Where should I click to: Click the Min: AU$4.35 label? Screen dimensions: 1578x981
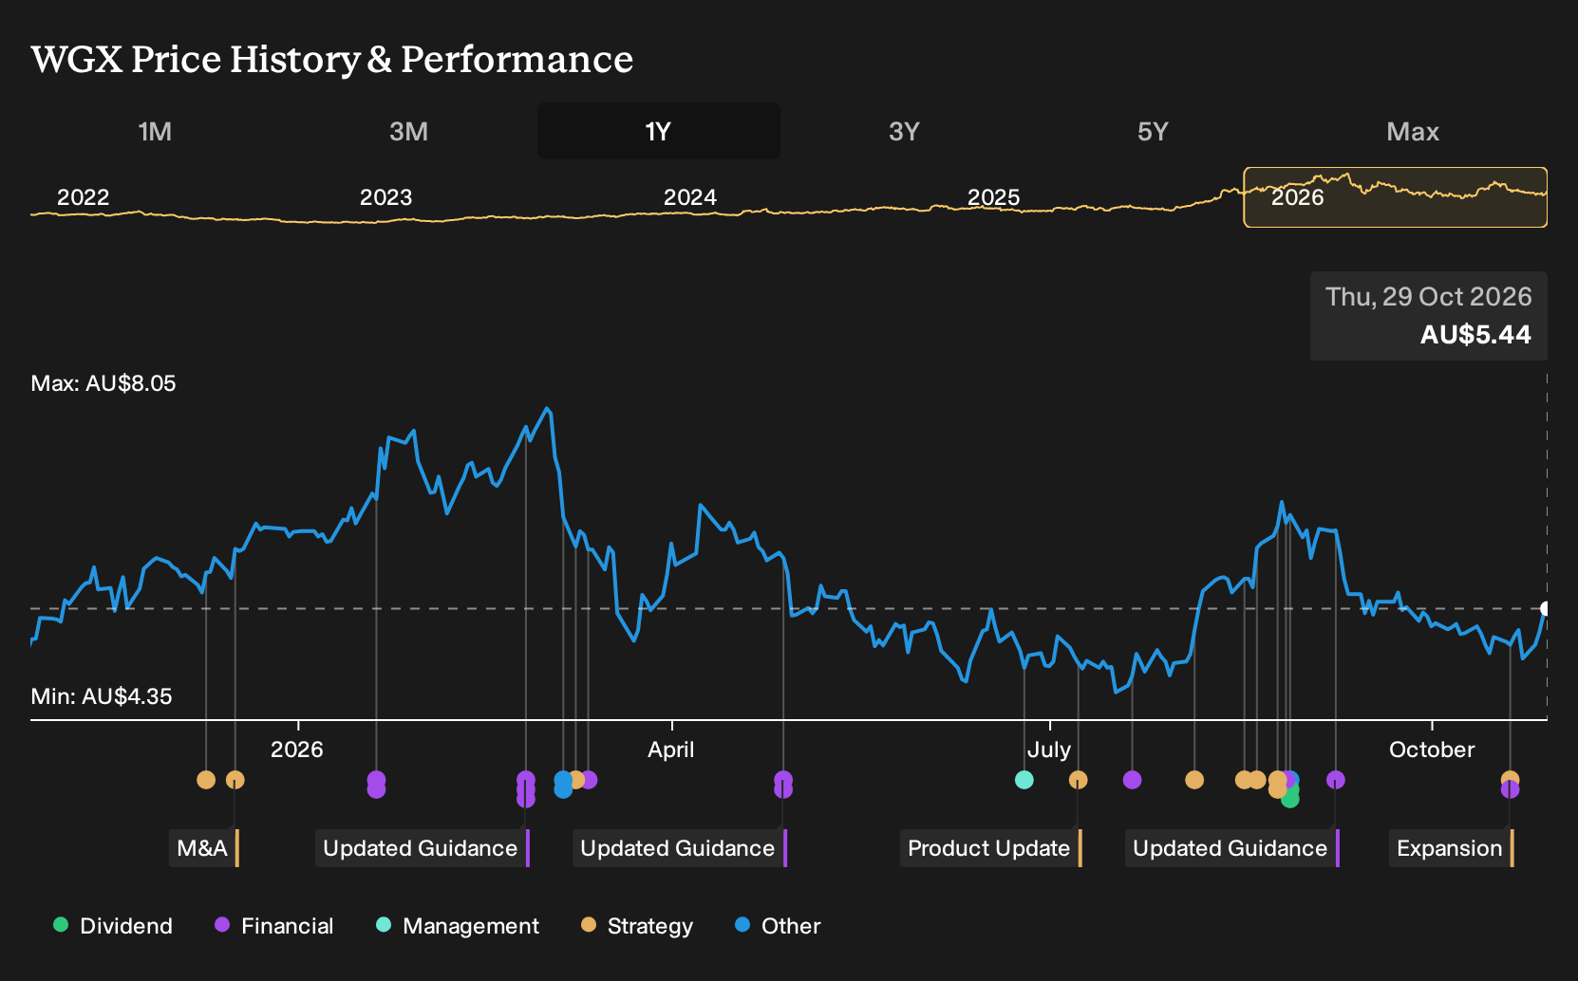[102, 696]
